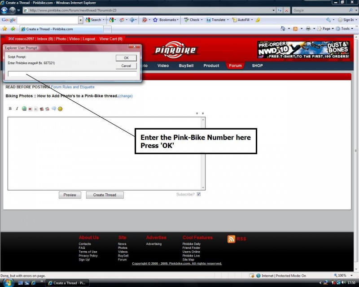359x287 pixels.
Task: Open Inbox (0) link in header
Action: pos(45,39)
